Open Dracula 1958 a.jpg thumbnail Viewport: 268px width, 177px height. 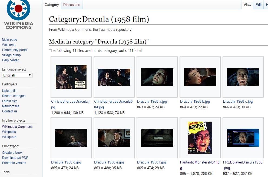coord(157,77)
